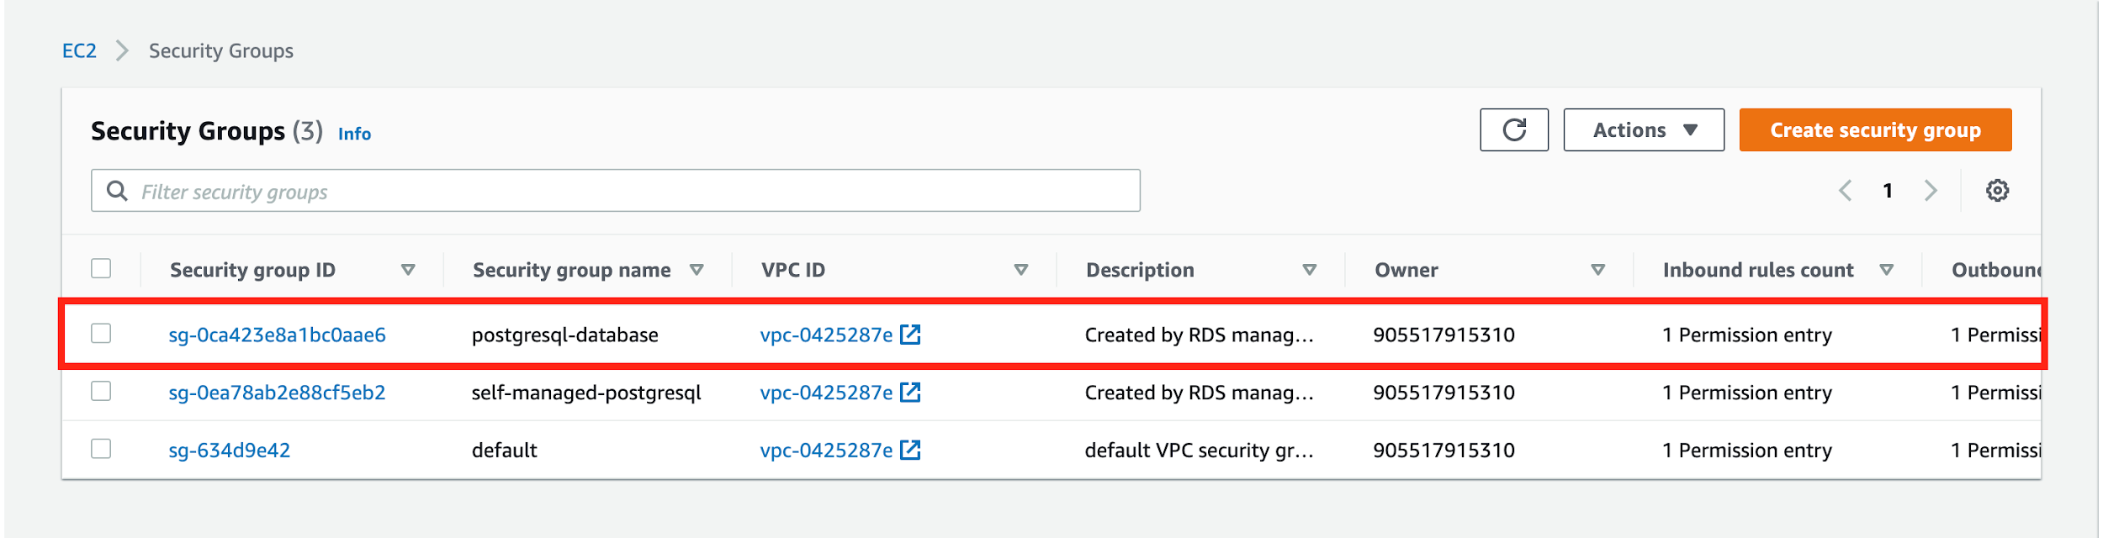
Task: Open sg-0ea78ab2e88cf5eb2 security group
Action: (277, 392)
